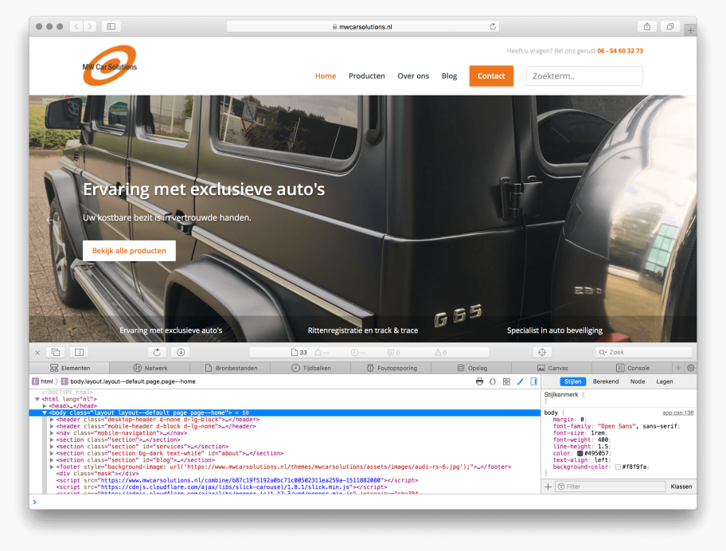Toggle the layout grid icon

coord(506,381)
